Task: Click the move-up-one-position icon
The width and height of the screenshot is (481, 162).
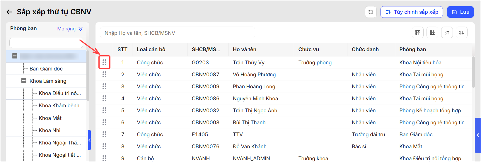Action: click(x=447, y=32)
